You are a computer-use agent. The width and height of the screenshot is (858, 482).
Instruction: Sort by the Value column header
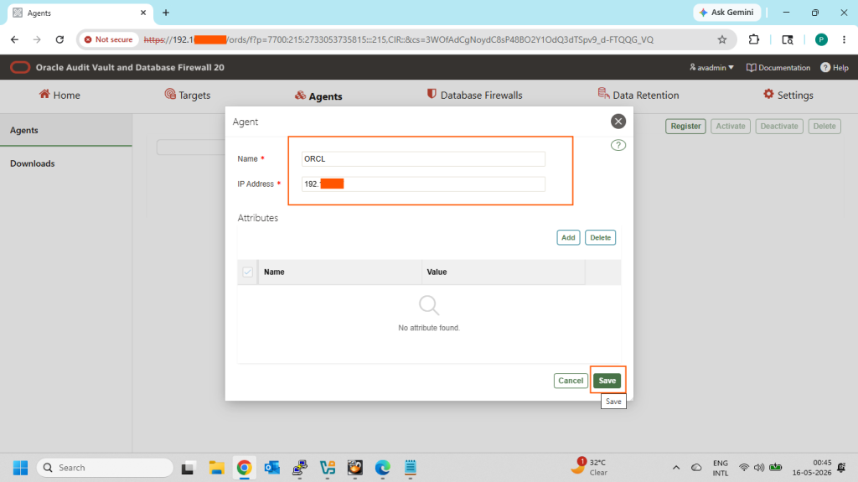tap(437, 272)
